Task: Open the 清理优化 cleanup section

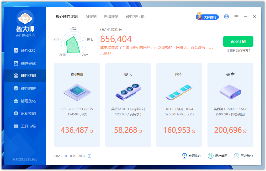Action: coord(25,101)
